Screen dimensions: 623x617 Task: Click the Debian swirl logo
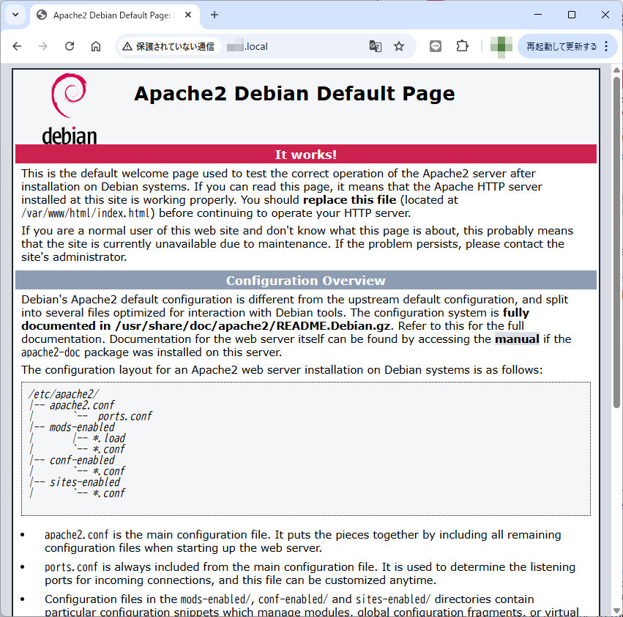pos(70,108)
